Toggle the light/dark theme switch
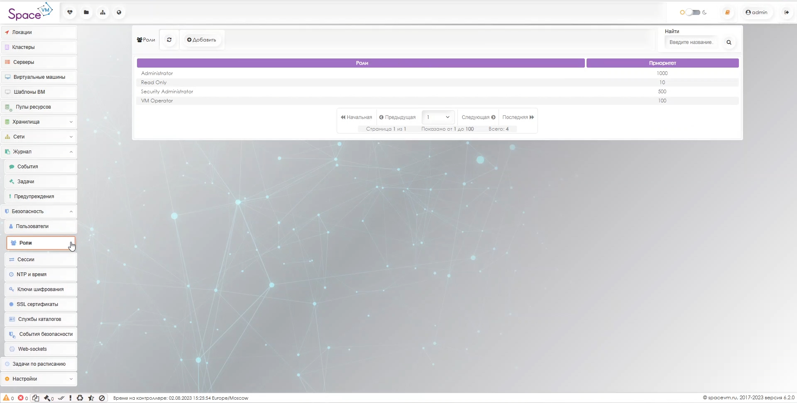 coord(693,12)
